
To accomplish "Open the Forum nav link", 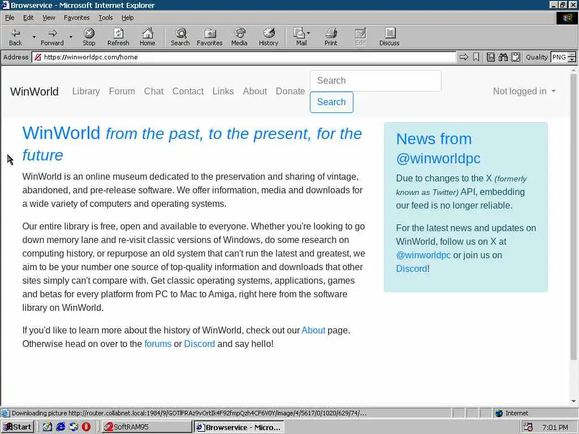I will click(122, 91).
